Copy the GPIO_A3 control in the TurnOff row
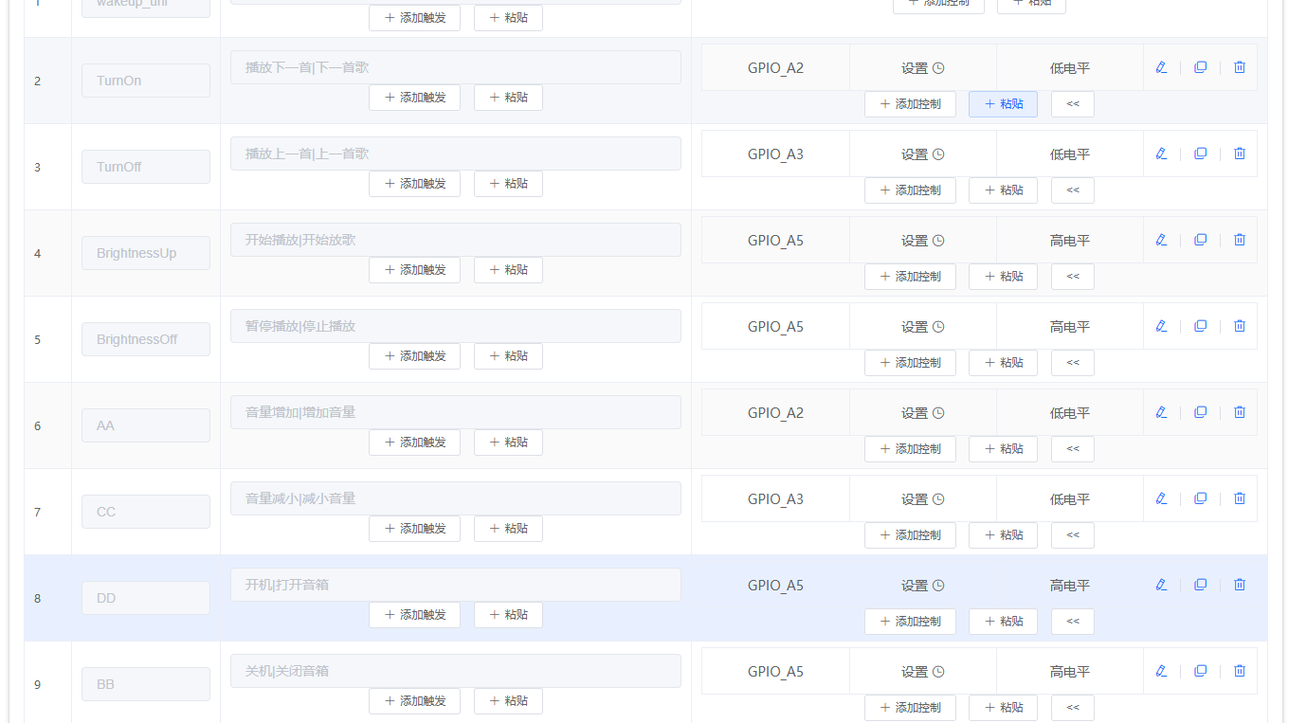 (x=1200, y=153)
